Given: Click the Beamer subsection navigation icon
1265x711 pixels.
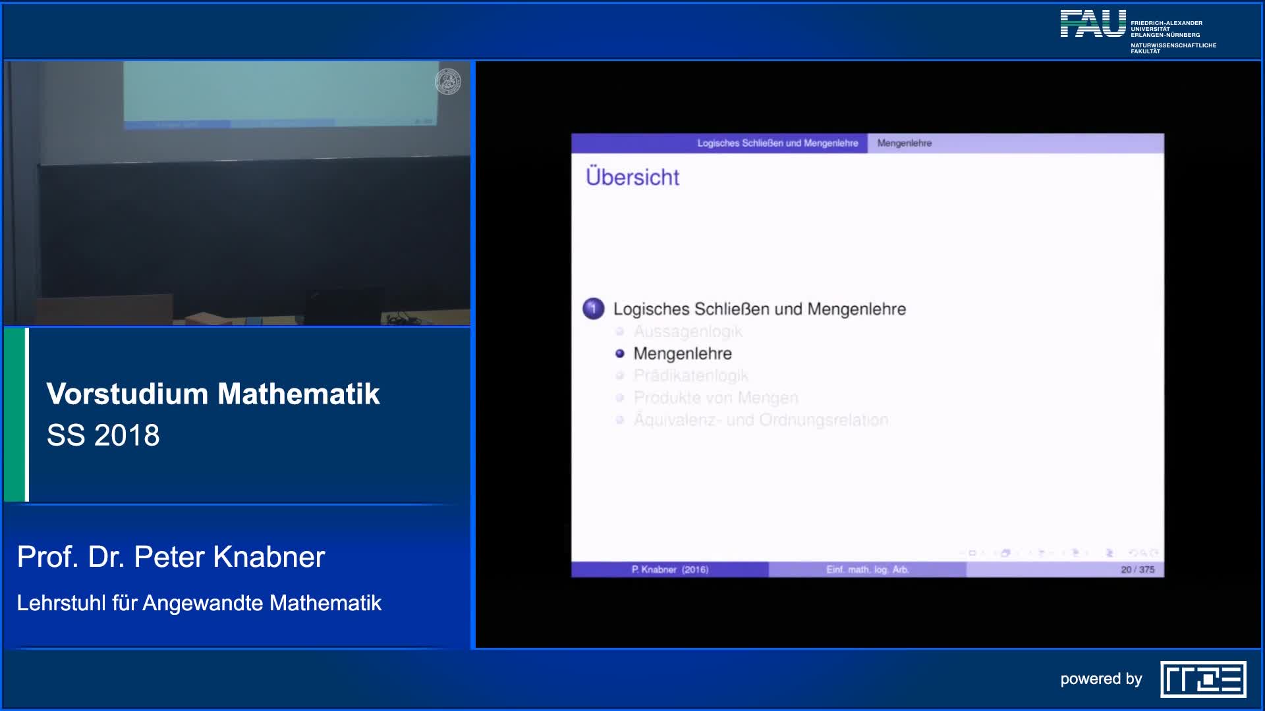Looking at the screenshot, I should [1041, 554].
